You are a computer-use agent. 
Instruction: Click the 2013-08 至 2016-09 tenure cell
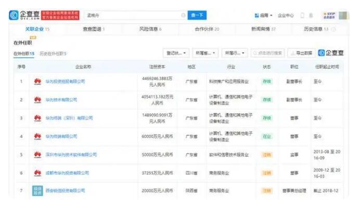[x=327, y=155]
